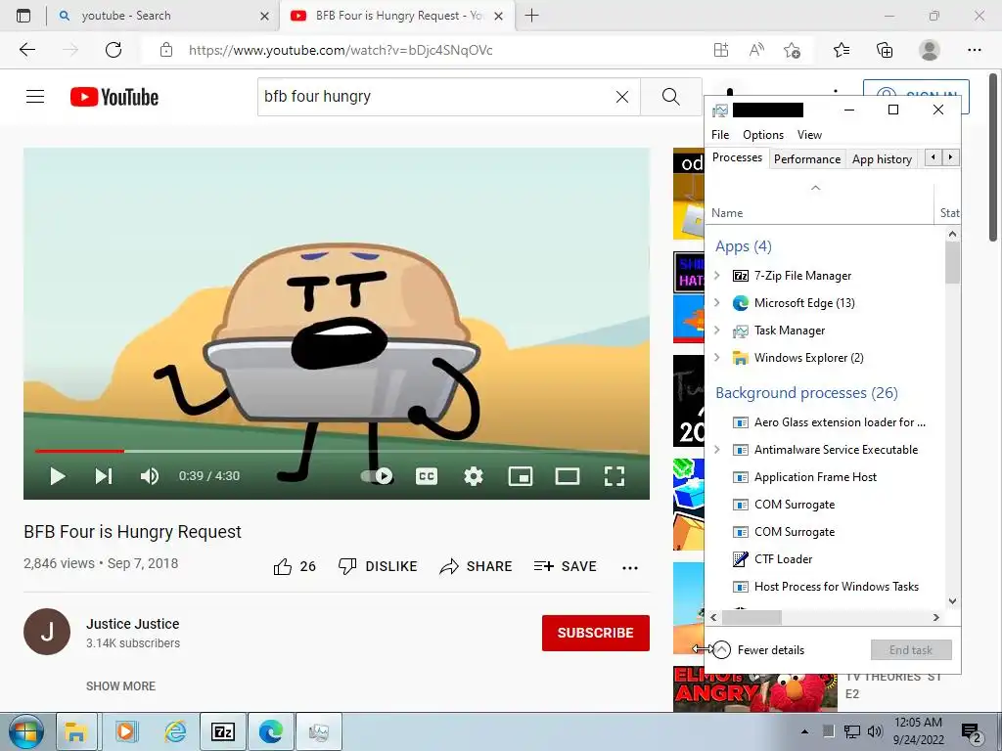Refresh the page in Edge
The height and width of the screenshot is (751, 1002).
tap(114, 50)
